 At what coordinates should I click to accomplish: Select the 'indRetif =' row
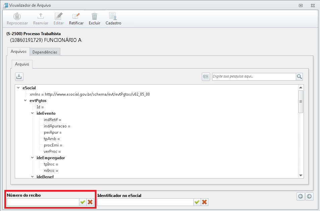click(x=53, y=120)
